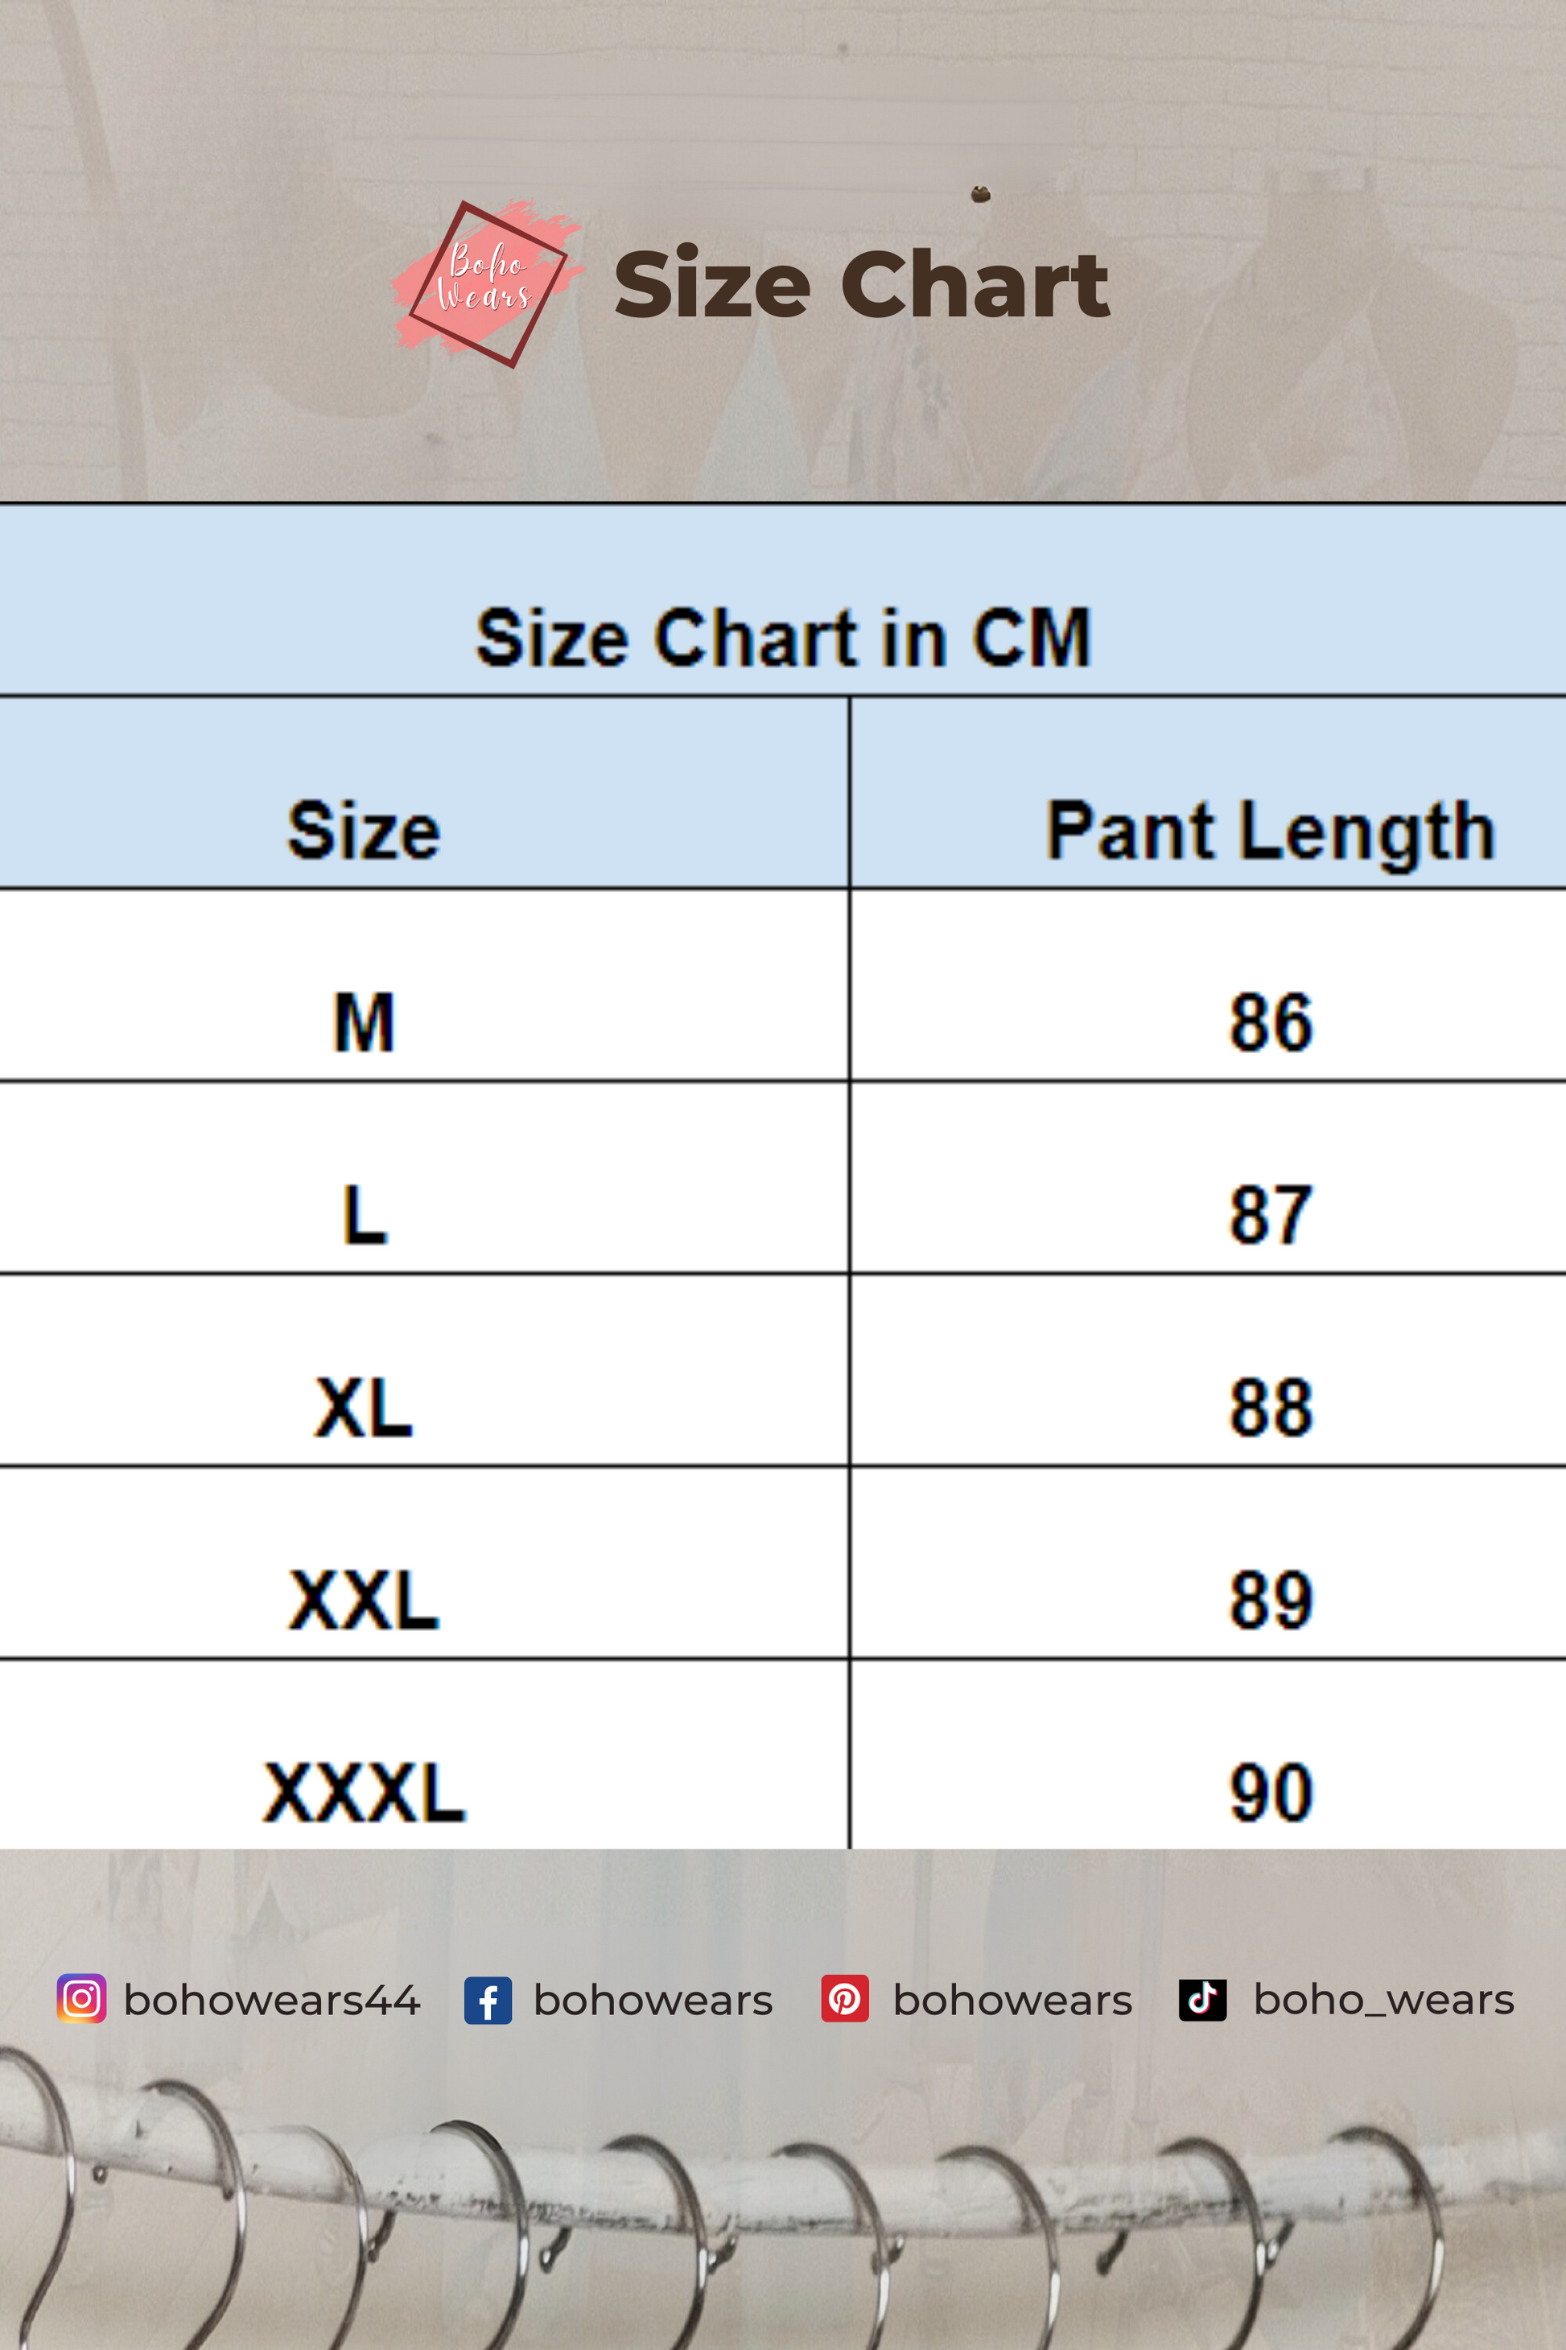
Task: Select the XL size cell
Action: pyautogui.click(x=365, y=1406)
